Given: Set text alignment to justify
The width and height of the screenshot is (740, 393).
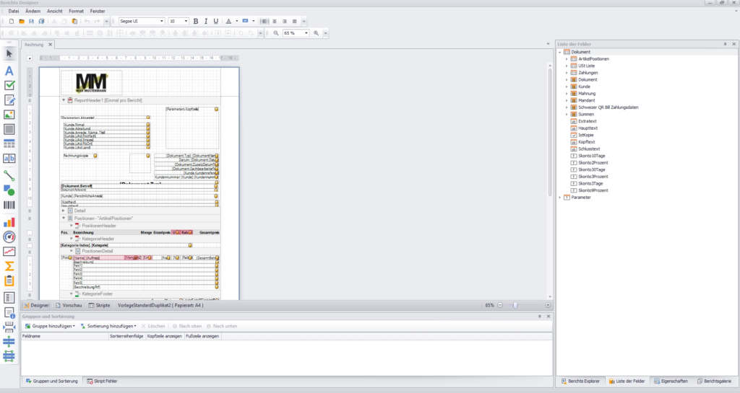Looking at the screenshot, I should tap(295, 21).
